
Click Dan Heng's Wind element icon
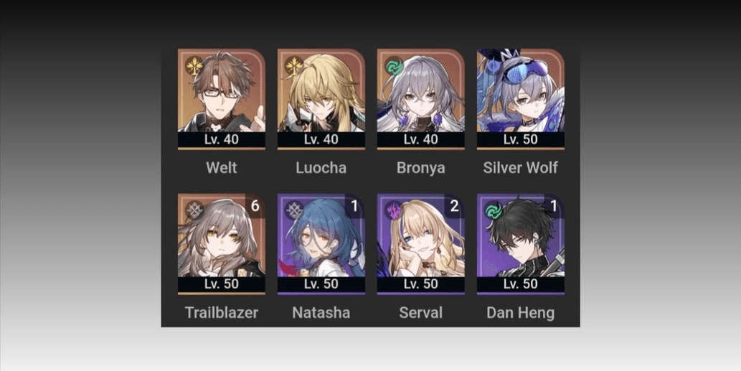[x=494, y=211]
